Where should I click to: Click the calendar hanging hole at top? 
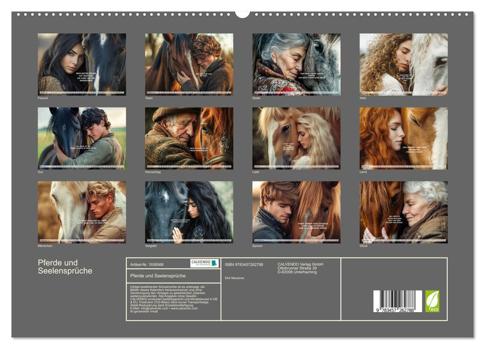click(x=242, y=13)
